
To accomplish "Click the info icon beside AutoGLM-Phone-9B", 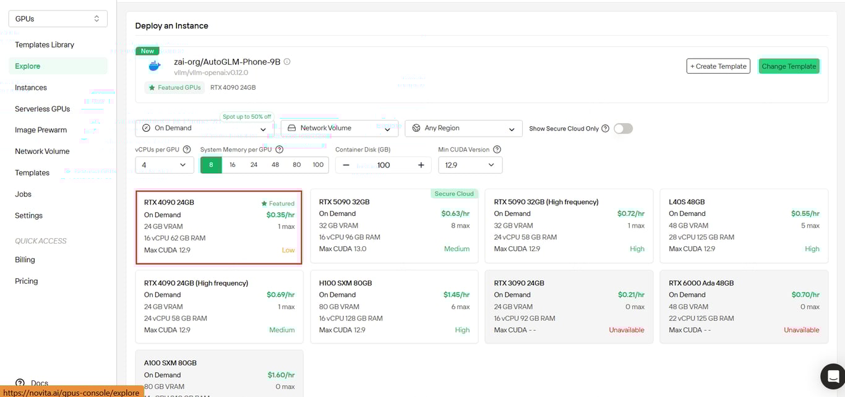I will (x=287, y=62).
